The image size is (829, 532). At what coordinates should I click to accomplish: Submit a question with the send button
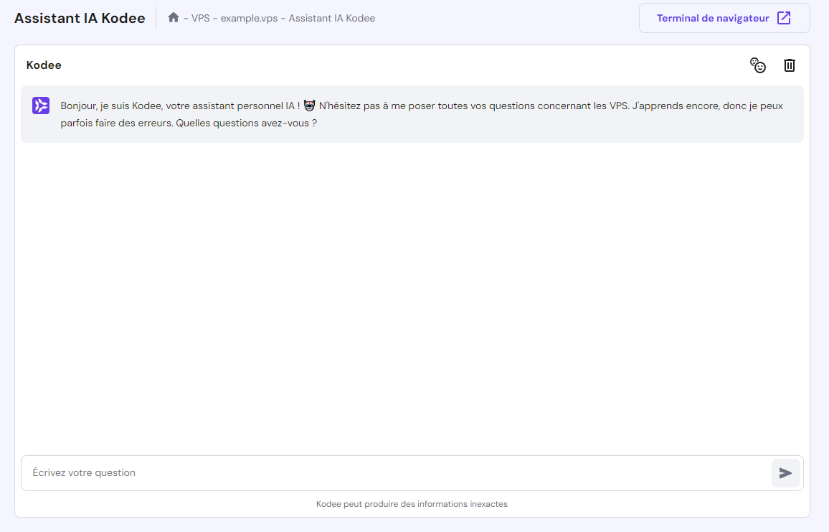[785, 472]
